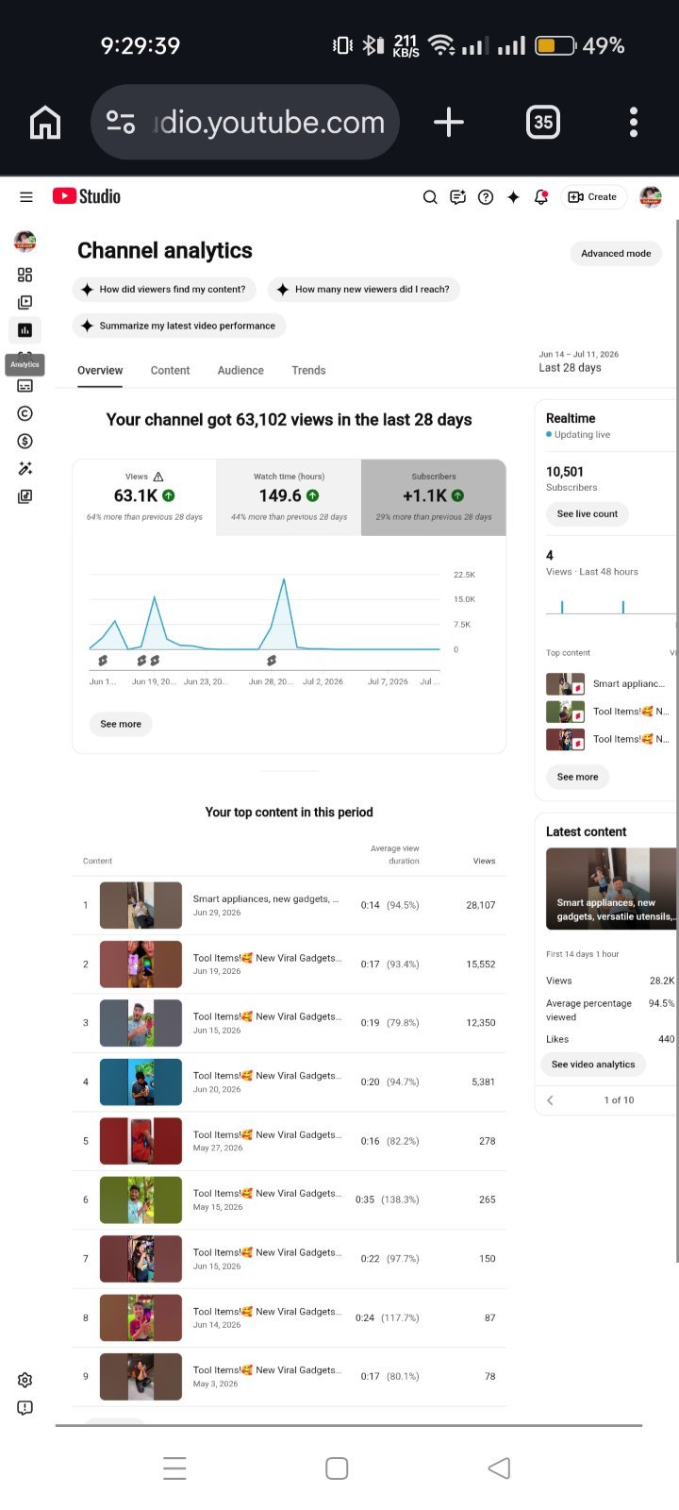This screenshot has width=679, height=1510.
Task: Click 'Summarize my latest video performance'
Action: (x=179, y=326)
